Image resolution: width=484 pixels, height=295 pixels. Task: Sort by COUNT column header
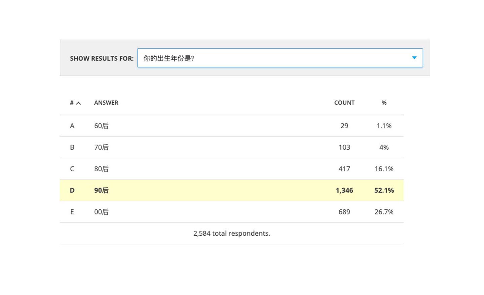click(x=344, y=103)
